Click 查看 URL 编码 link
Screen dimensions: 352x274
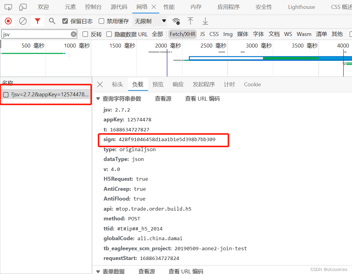202,98
